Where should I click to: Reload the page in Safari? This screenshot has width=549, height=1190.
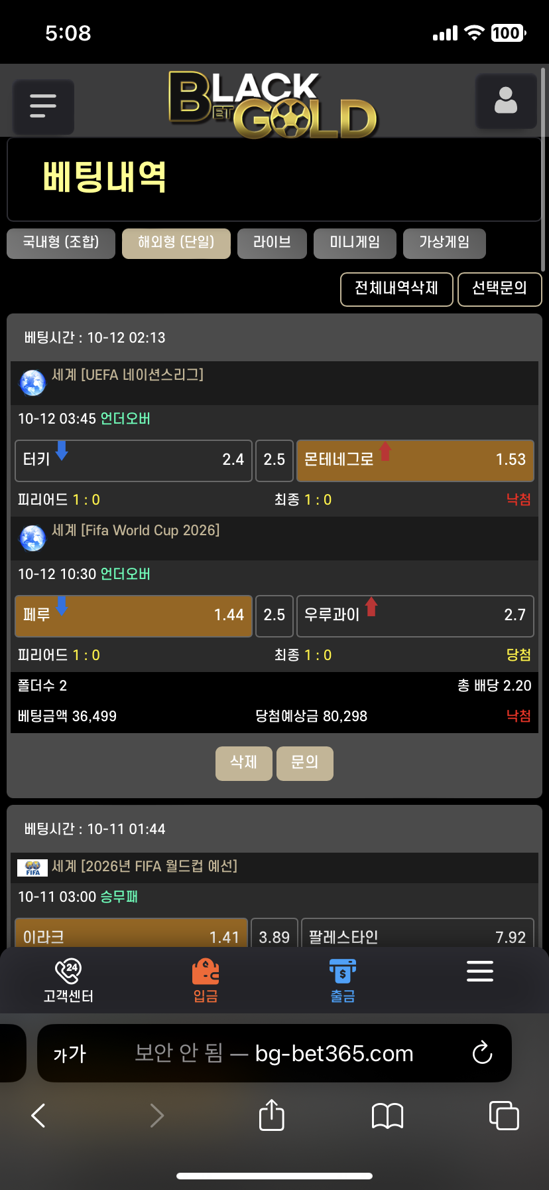482,1053
